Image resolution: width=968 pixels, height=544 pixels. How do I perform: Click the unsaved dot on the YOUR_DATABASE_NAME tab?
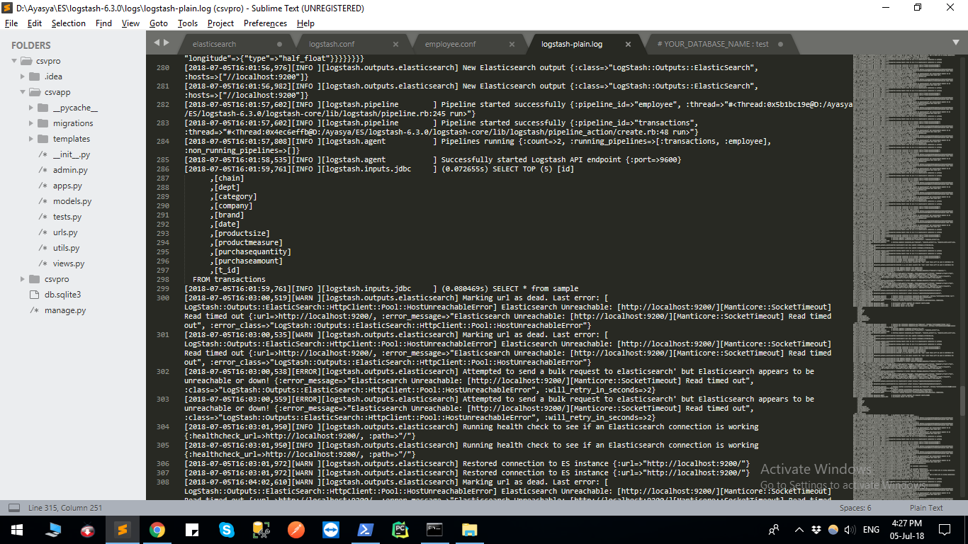pos(781,44)
